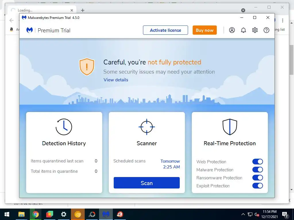Open File Explorer from taskbar
Image resolution: width=294 pixels, height=220 pixels.
tap(21, 214)
